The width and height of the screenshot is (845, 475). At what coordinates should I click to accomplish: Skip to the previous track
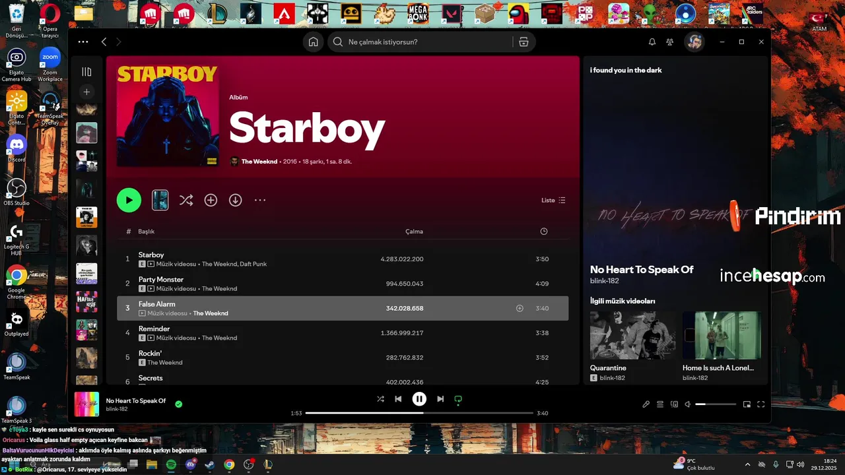click(398, 398)
